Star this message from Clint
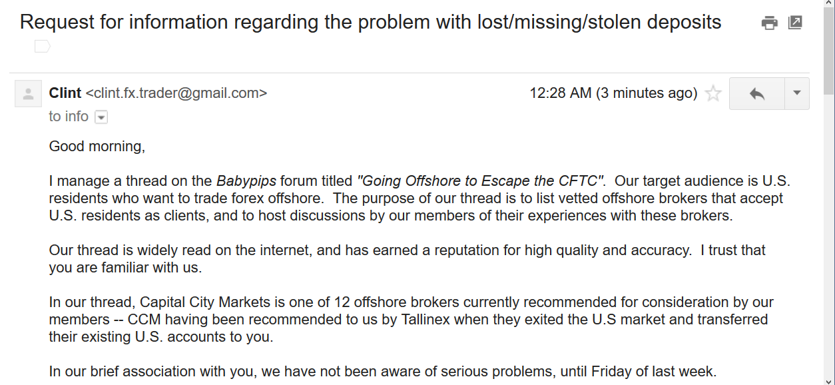The image size is (835, 385). [x=713, y=93]
